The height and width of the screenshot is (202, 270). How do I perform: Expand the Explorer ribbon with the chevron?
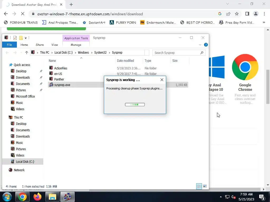[200, 45]
